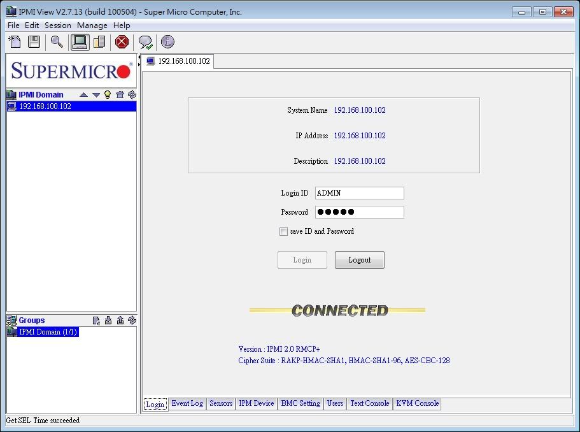Click the refresh icon in IPMI Domain header

[x=132, y=94]
